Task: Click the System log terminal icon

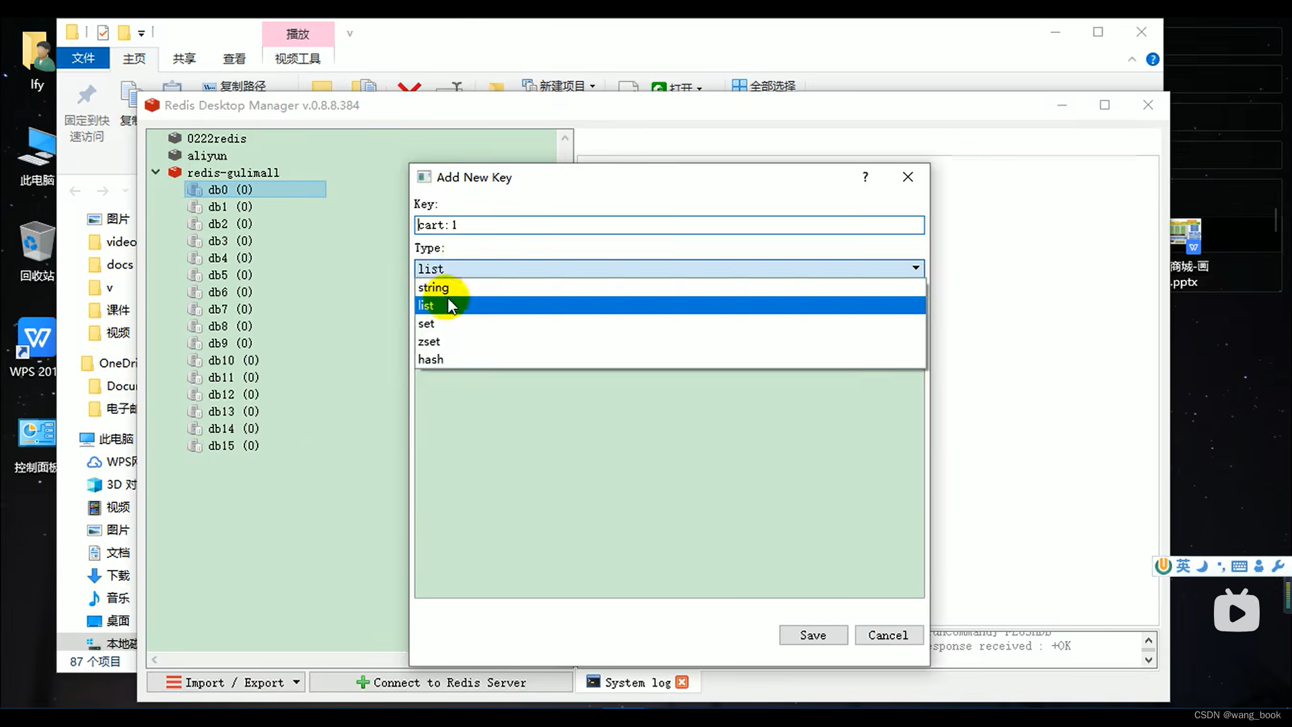Action: coord(593,682)
